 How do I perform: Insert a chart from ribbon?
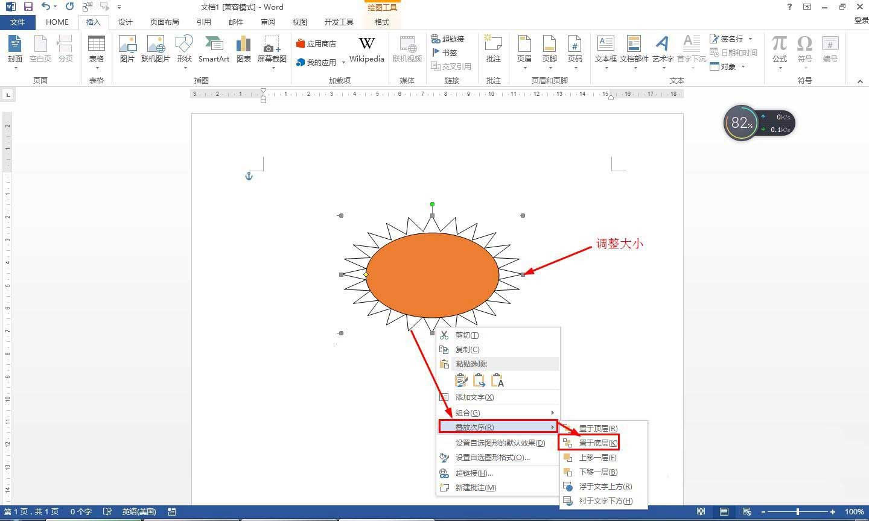(244, 49)
